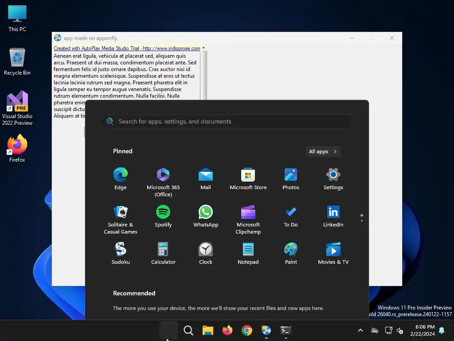
Task: Launch WhatsApp
Action: 206,216
